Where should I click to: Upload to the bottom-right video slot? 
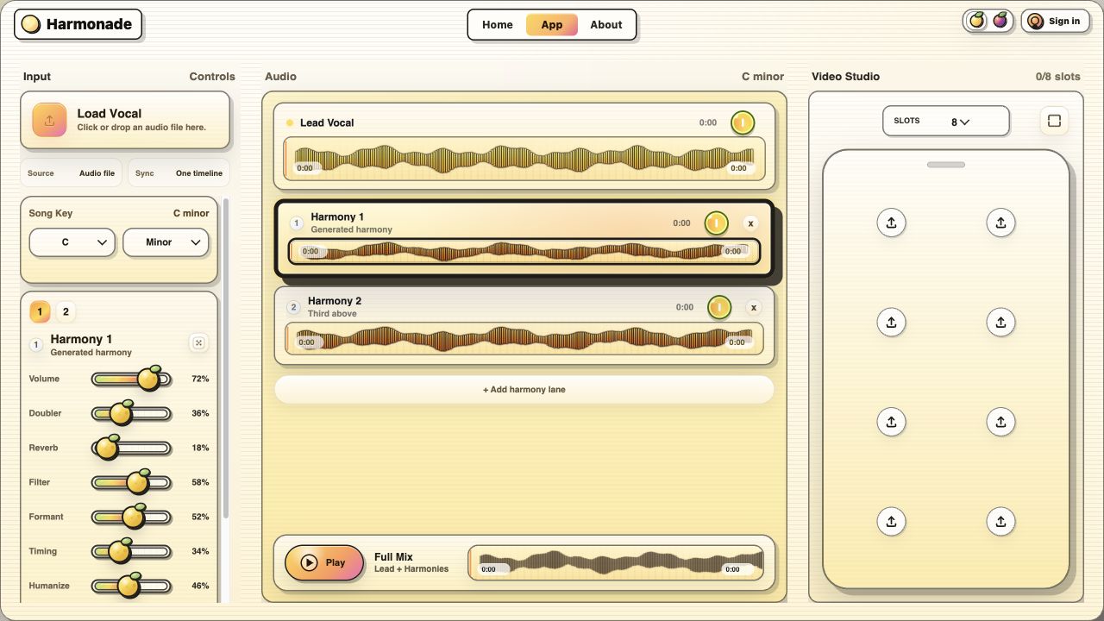(1000, 521)
